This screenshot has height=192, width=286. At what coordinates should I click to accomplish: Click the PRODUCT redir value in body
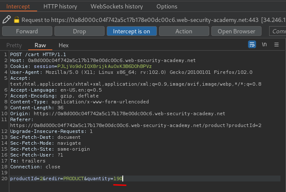(x=74, y=178)
